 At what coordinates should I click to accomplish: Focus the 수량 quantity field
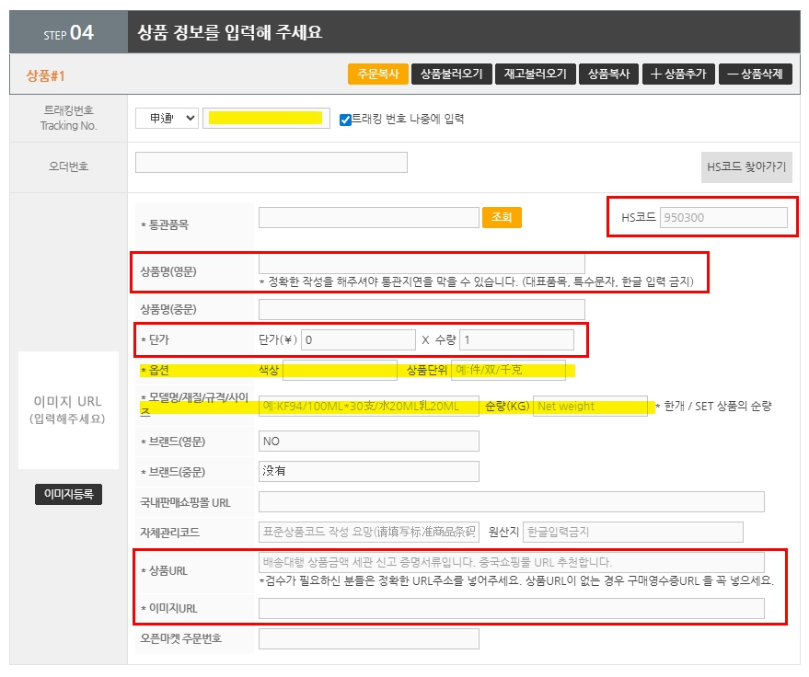tap(515, 339)
